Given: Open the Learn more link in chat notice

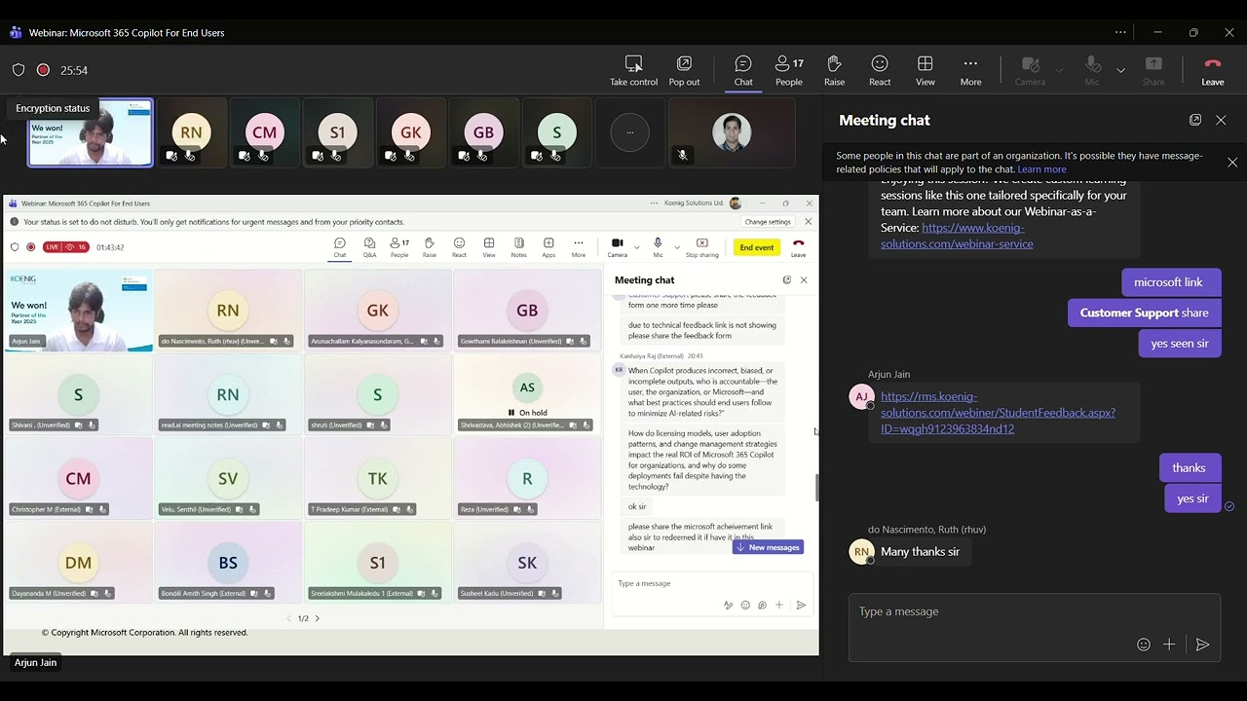Looking at the screenshot, I should point(1041,169).
